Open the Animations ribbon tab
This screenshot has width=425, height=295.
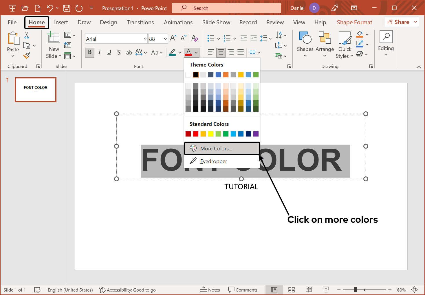pyautogui.click(x=178, y=22)
